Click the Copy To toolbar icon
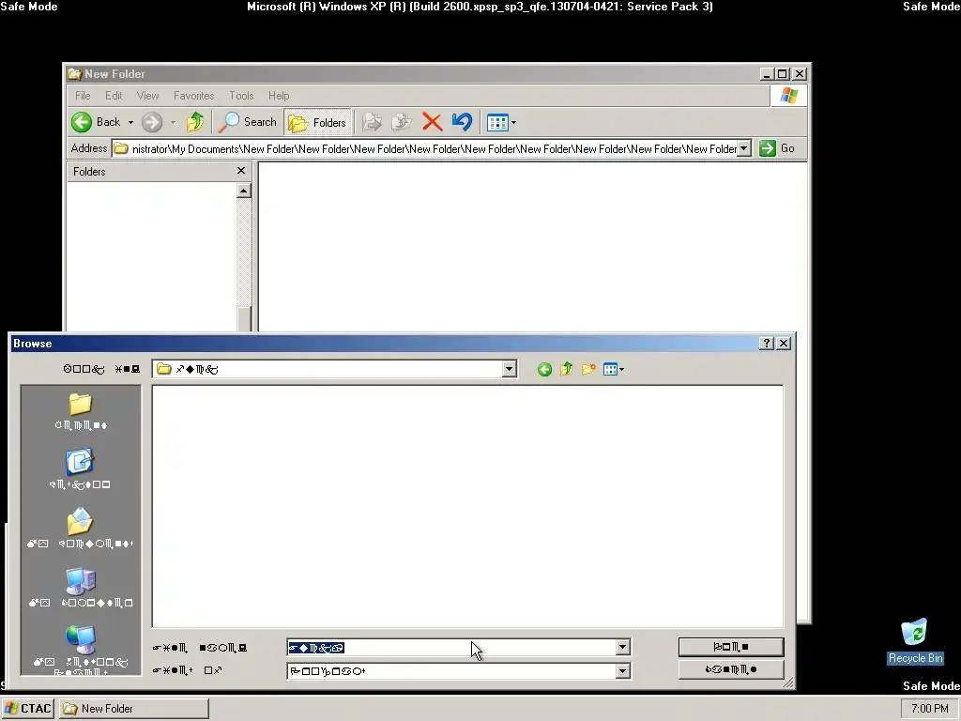 402,122
